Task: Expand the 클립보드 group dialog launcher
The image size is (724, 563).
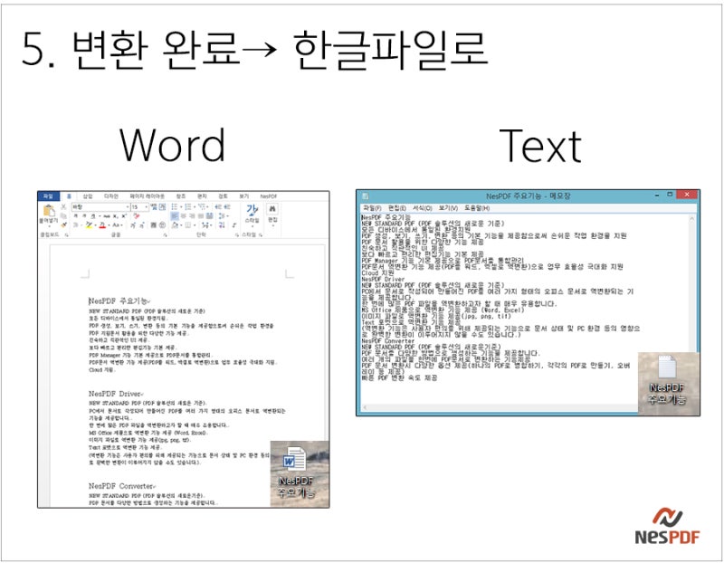Action: [x=66, y=234]
